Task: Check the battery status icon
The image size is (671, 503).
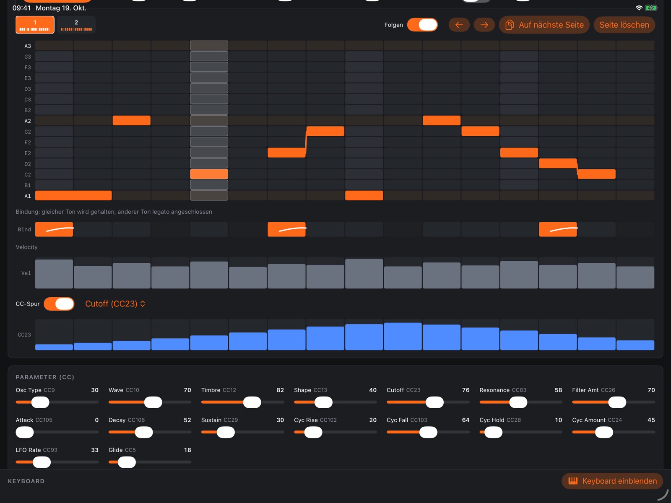Action: pyautogui.click(x=651, y=8)
